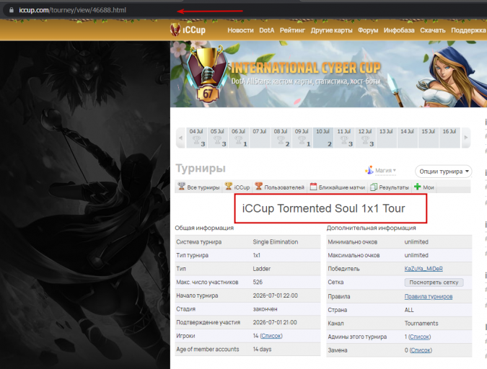Select 04 Jul in the calendar
This screenshot has height=369, width=487.
click(x=196, y=138)
